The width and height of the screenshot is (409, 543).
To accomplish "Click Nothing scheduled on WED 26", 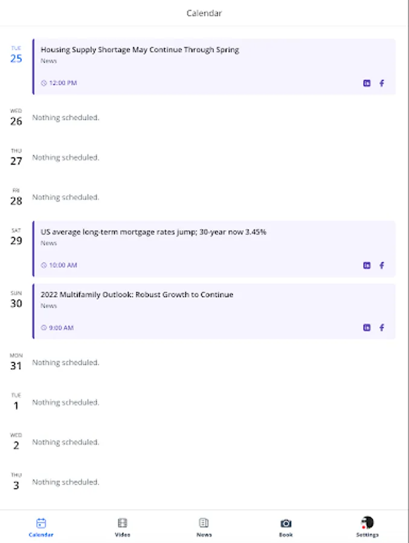I will coord(66,117).
